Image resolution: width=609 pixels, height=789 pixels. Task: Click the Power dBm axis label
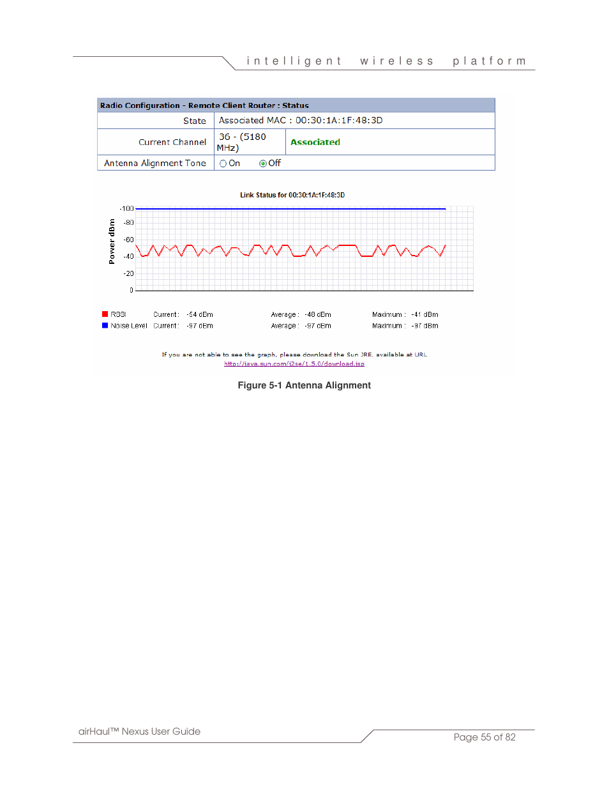[x=112, y=241]
